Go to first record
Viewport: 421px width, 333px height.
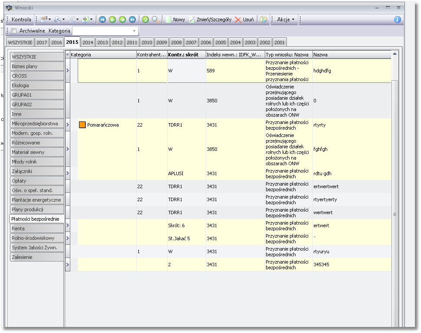tap(102, 20)
